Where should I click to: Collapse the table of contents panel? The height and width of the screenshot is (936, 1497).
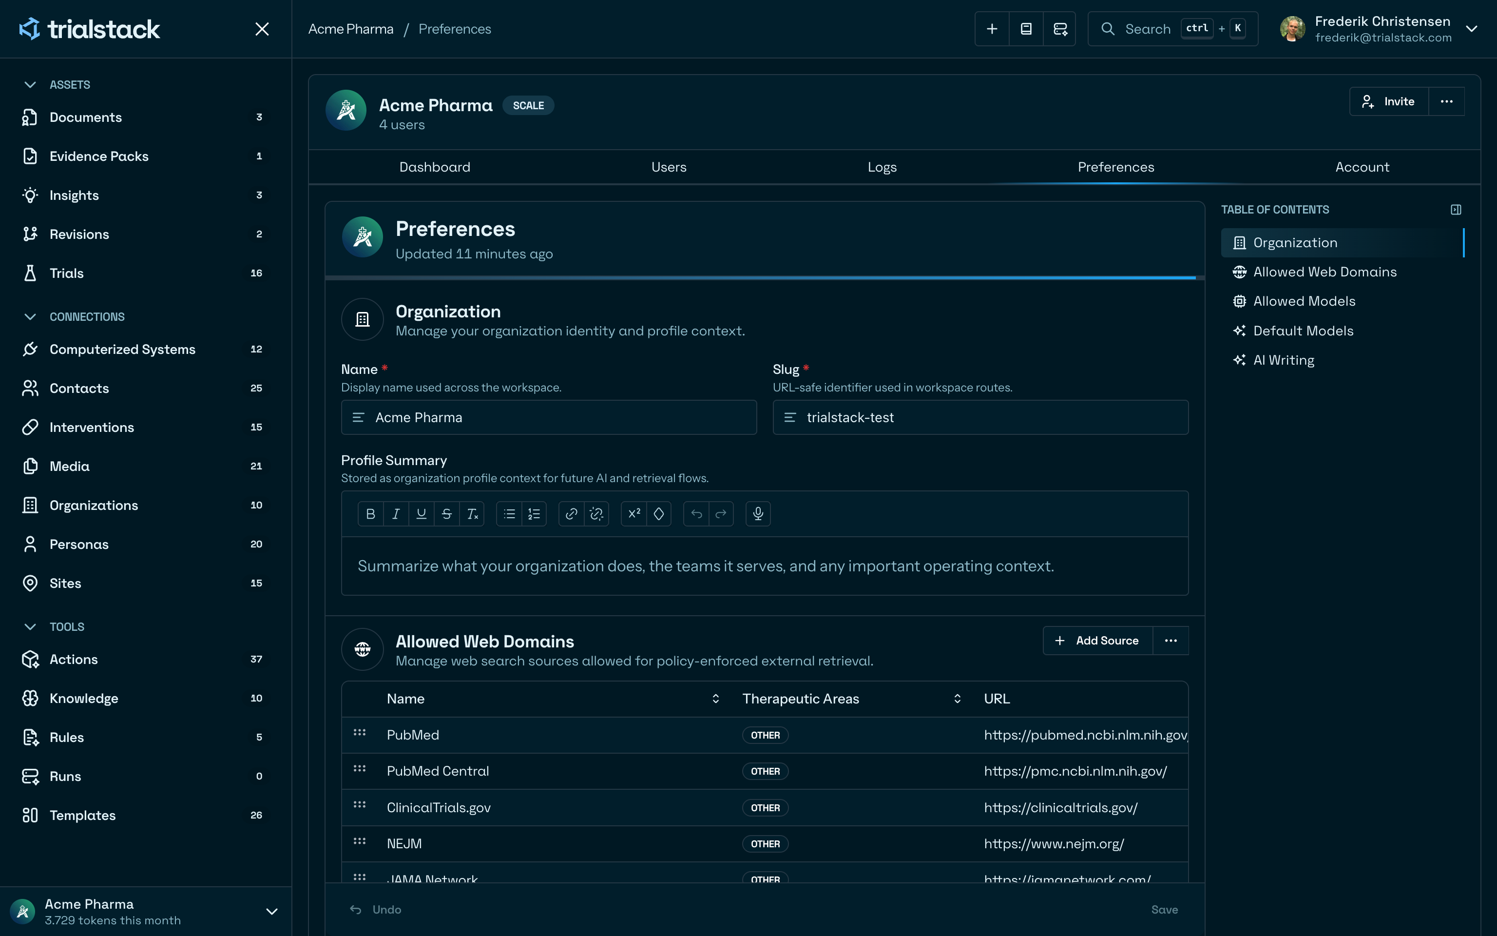click(1456, 210)
